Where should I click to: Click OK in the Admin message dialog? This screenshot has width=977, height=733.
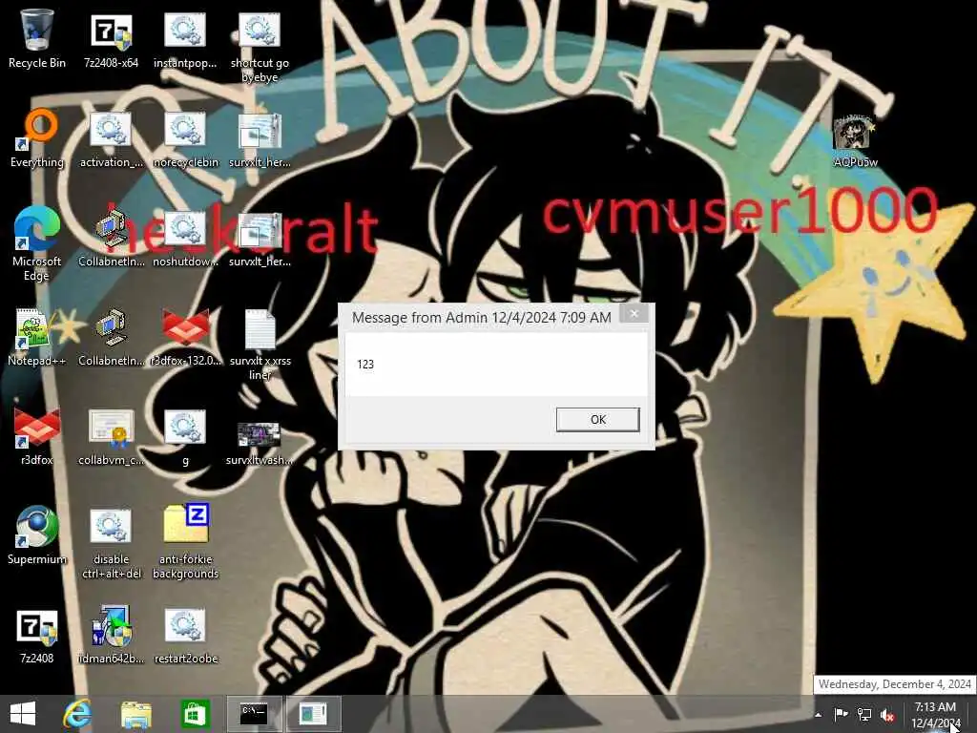[x=597, y=420]
